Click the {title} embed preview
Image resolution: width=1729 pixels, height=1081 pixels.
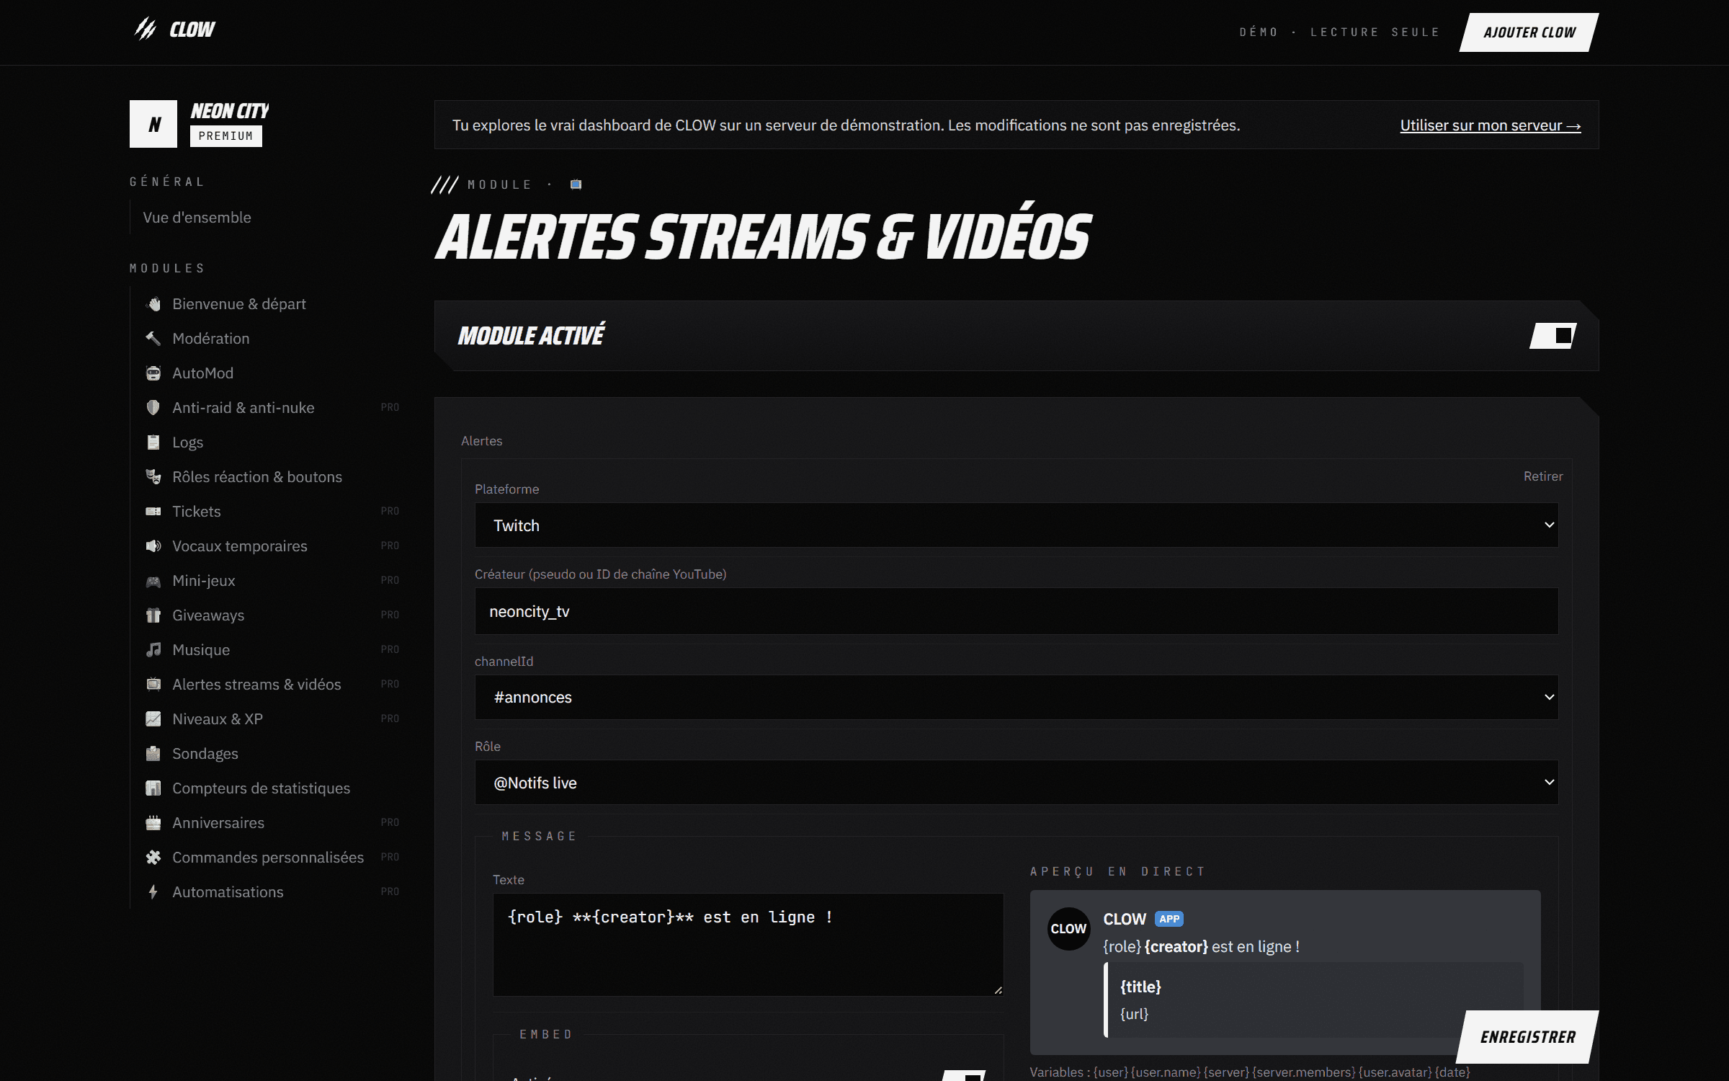pos(1140,987)
